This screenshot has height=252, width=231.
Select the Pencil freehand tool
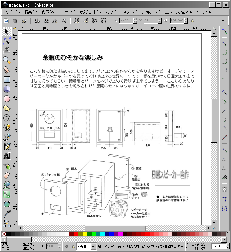tap(7, 127)
